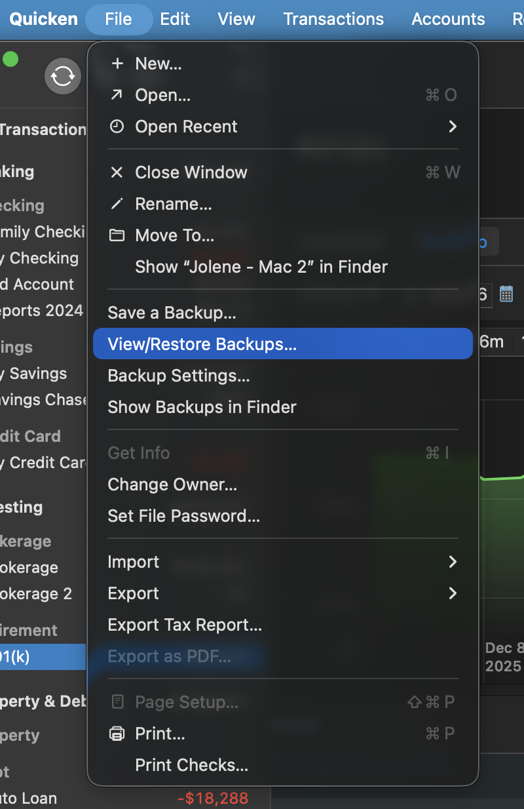The width and height of the screenshot is (524, 809).
Task: Choose View/Restore Backups menu item
Action: [x=202, y=344]
